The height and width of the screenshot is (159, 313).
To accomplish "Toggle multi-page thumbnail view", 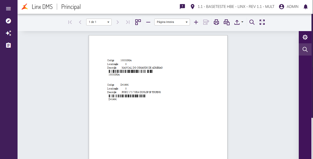I will [x=138, y=22].
